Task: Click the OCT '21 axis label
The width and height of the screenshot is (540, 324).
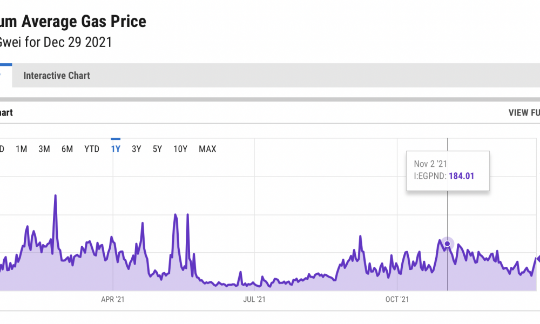Action: (x=397, y=299)
